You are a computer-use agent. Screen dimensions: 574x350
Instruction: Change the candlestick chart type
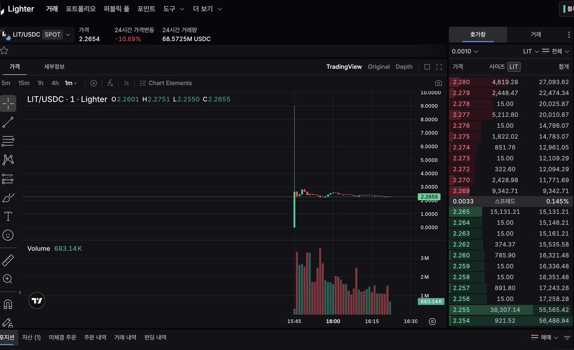[126, 83]
